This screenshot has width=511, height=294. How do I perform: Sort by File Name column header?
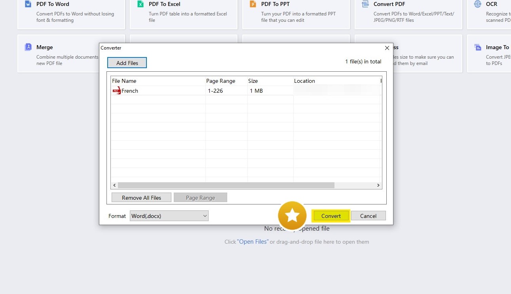click(158, 81)
